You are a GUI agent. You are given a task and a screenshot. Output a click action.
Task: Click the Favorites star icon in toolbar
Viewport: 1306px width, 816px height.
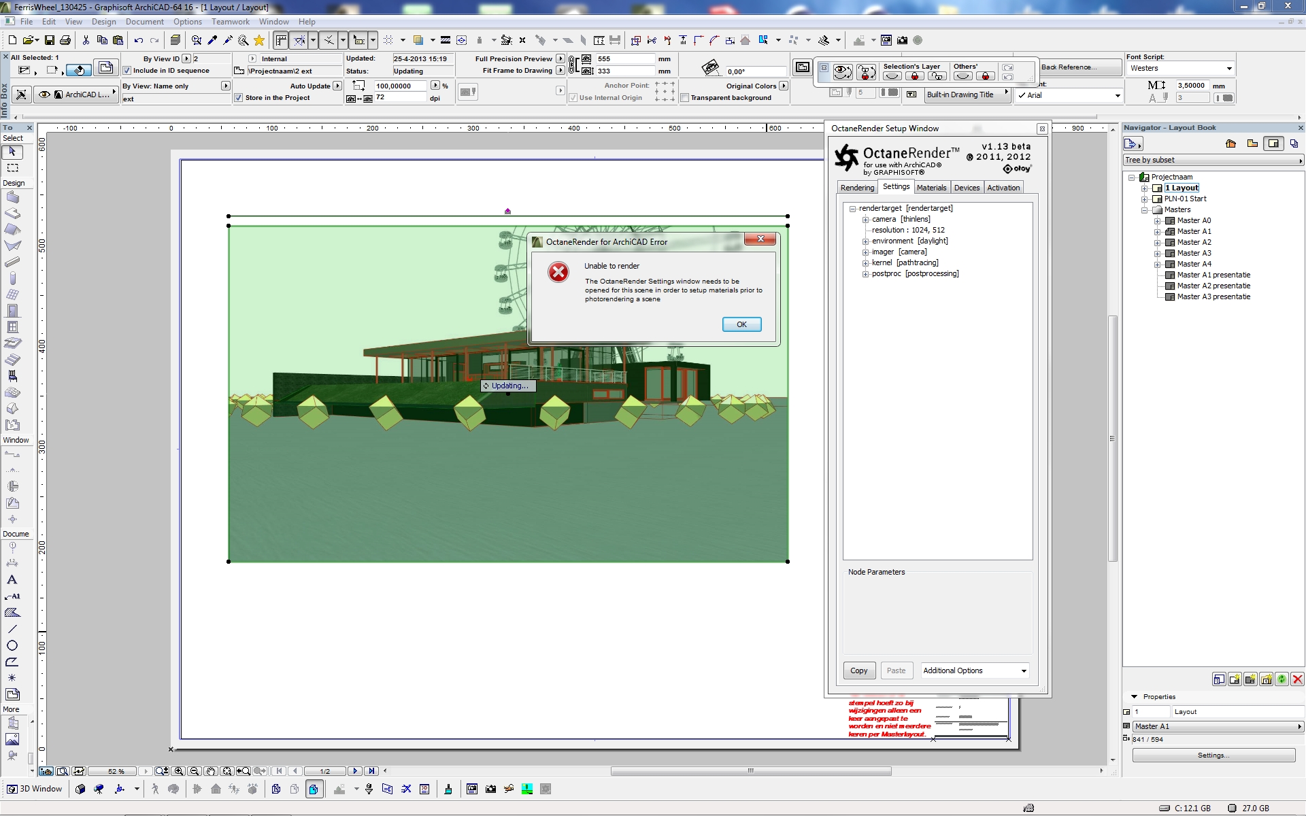[x=259, y=41]
